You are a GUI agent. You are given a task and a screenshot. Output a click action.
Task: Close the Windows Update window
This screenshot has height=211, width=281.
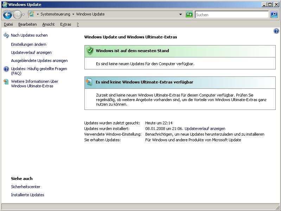point(276,5)
